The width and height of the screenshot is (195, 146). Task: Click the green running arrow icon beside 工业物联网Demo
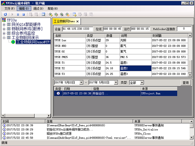13,42
